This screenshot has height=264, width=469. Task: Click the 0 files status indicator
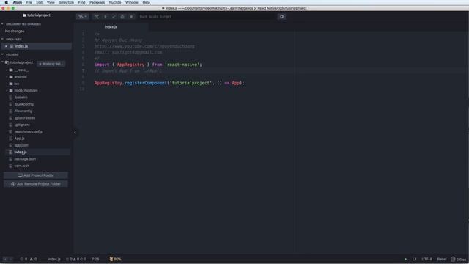(459, 259)
